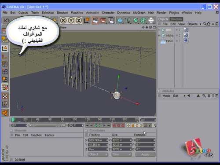The width and height of the screenshot is (220, 165).
Task: Open the Object coordinate mode dropdown
Action: (x=98, y=154)
